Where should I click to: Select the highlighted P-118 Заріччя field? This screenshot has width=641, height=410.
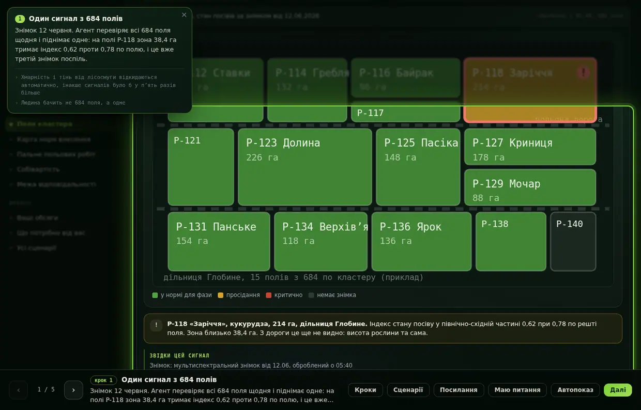point(530,90)
